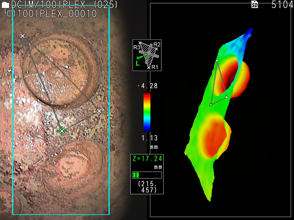Click the remaining count 5104
This screenshot has width=294, height=220.
[x=282, y=5]
